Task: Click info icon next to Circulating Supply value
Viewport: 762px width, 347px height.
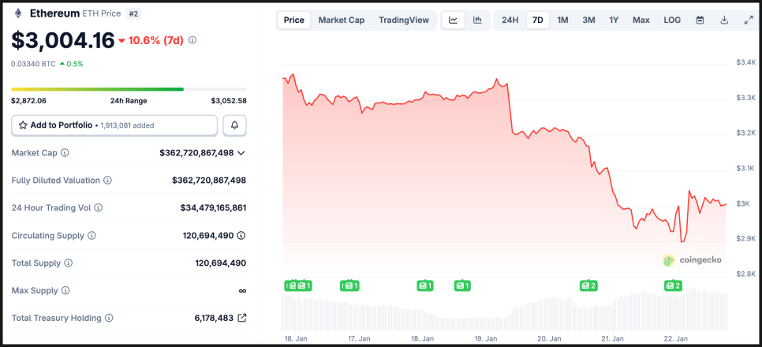Action: click(x=241, y=235)
